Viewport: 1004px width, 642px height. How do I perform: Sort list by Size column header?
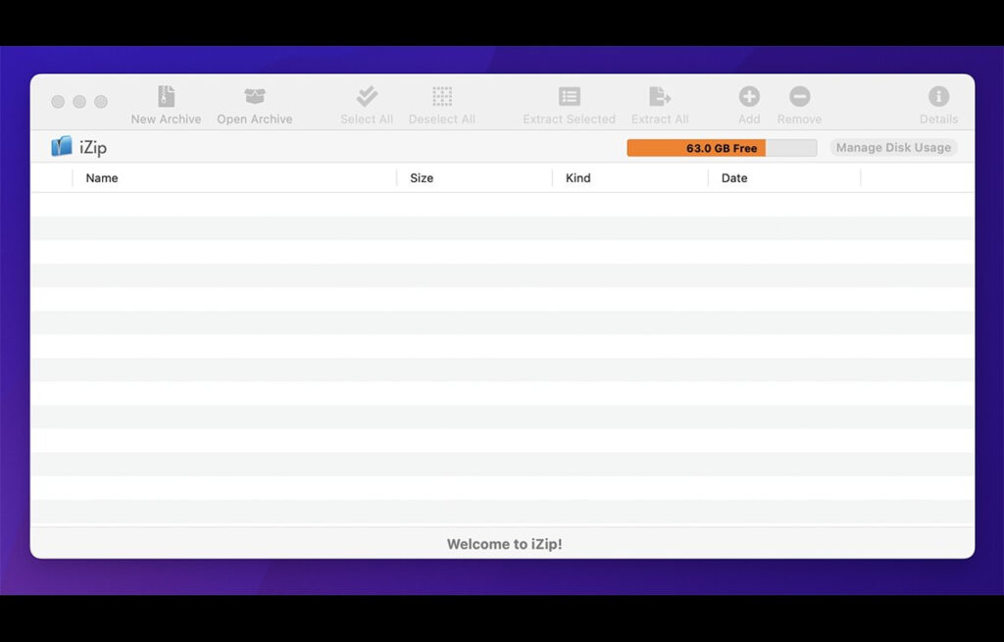422,178
